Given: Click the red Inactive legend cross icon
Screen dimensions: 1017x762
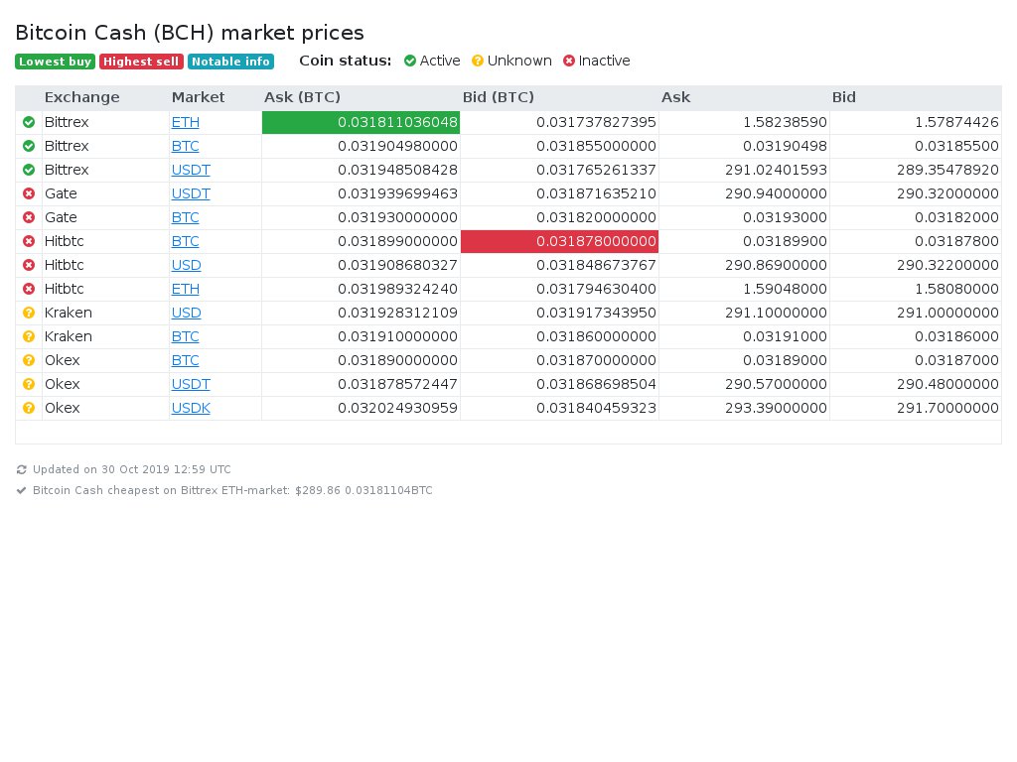Looking at the screenshot, I should coord(569,61).
